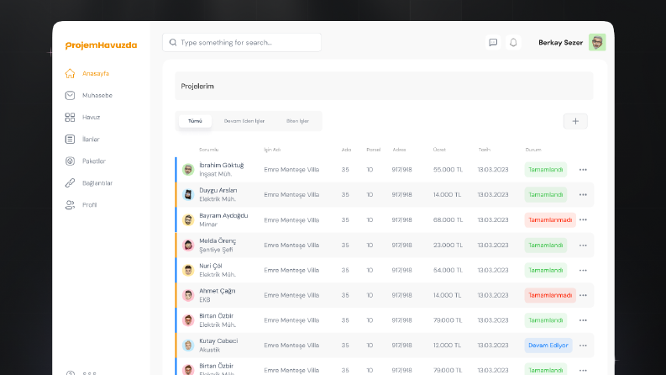Click Tamamlanmadı badge for Ahmet Çağrı
The height and width of the screenshot is (375, 666).
pyautogui.click(x=550, y=295)
